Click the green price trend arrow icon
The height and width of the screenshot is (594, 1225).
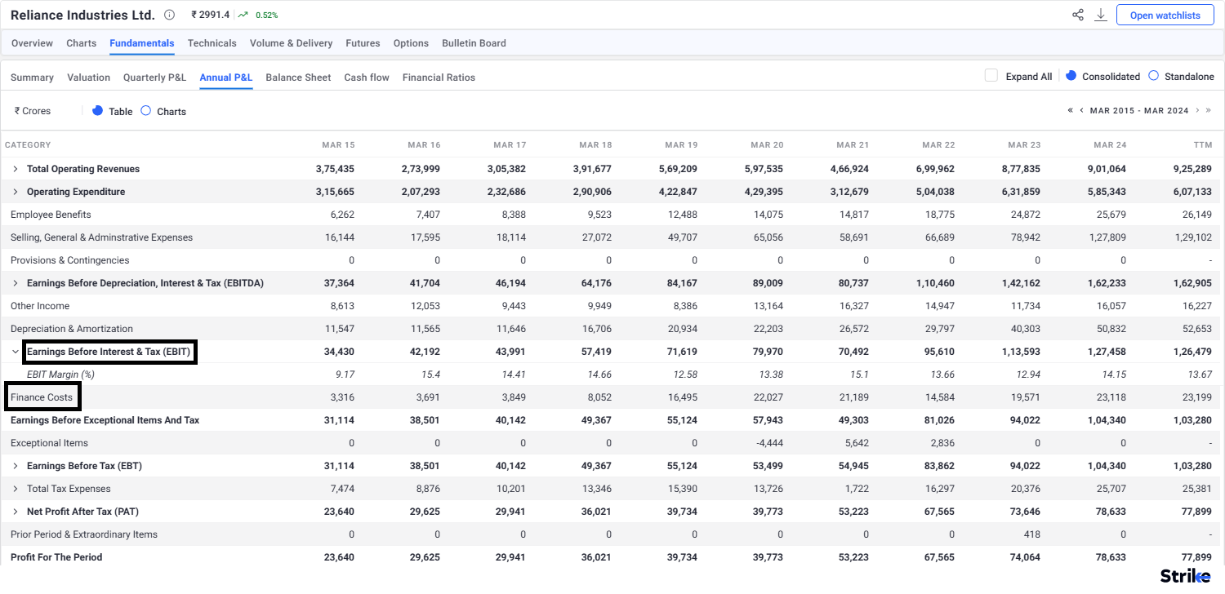point(243,15)
